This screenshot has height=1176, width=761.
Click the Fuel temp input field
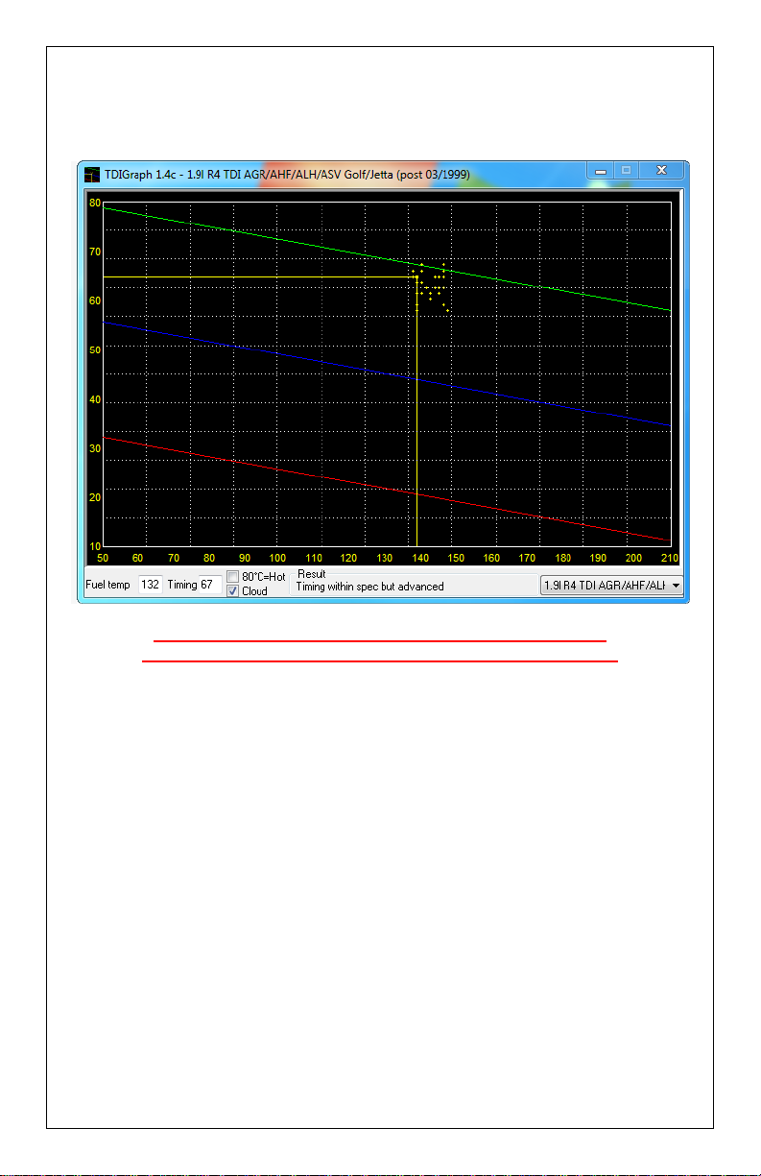[x=151, y=585]
